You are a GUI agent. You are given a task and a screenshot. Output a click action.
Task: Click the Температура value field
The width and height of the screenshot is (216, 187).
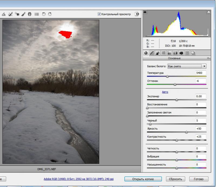click(x=201, y=73)
